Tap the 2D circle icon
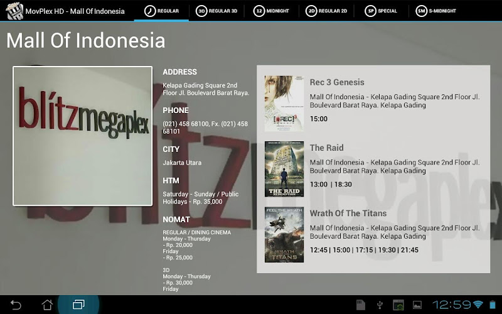This screenshot has height=314, width=502. [311, 11]
